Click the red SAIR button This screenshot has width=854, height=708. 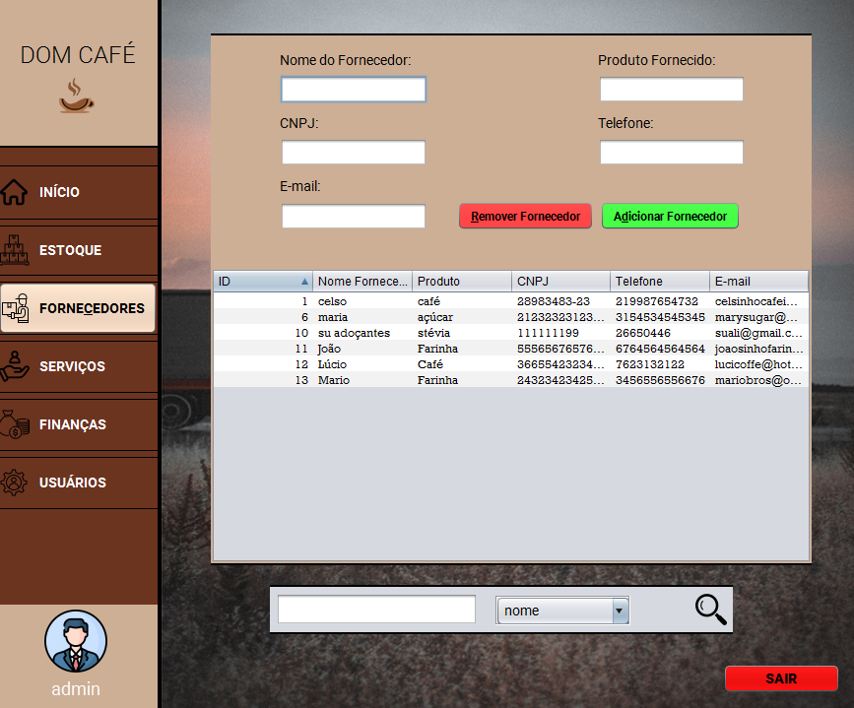click(x=781, y=677)
